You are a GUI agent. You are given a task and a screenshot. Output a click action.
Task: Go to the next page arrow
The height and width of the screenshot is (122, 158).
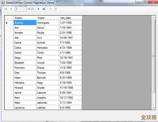(38, 9)
